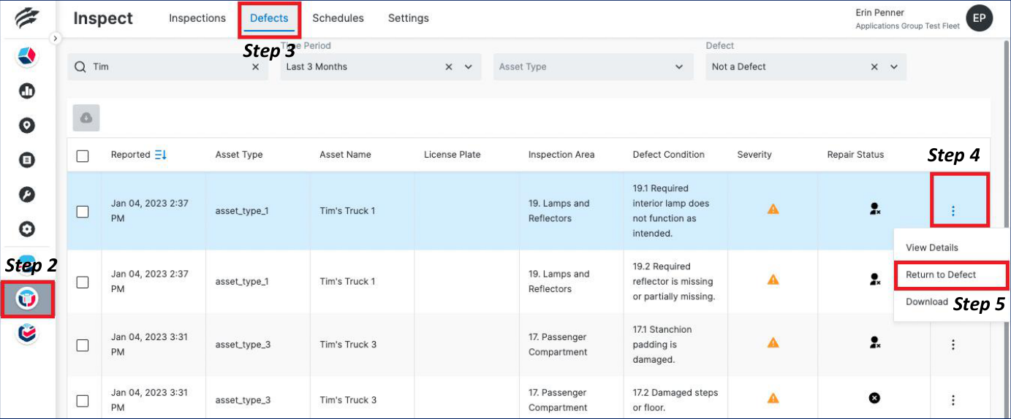The height and width of the screenshot is (419, 1011).
Task: Check the box for stanchion padding row
Action: tap(83, 345)
